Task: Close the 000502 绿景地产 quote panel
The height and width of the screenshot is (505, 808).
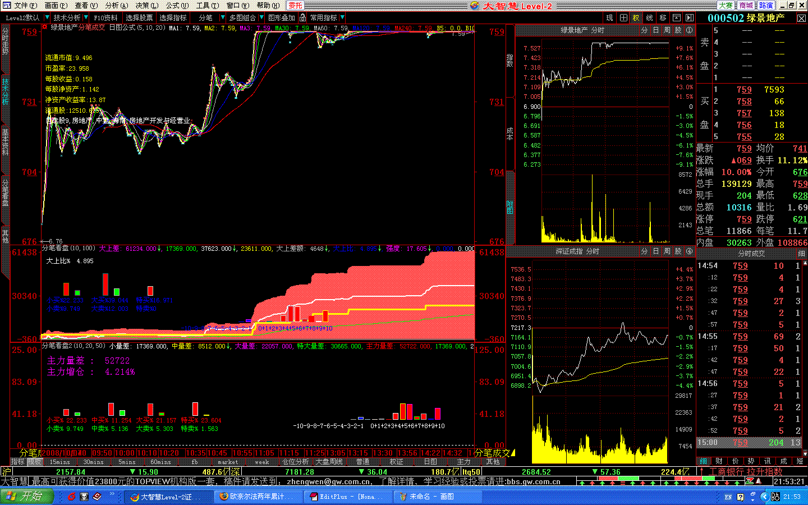Action: (x=801, y=19)
